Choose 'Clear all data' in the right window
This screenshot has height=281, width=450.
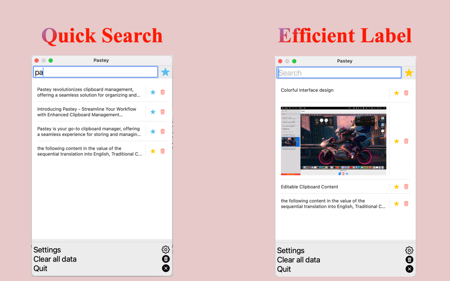(298, 260)
